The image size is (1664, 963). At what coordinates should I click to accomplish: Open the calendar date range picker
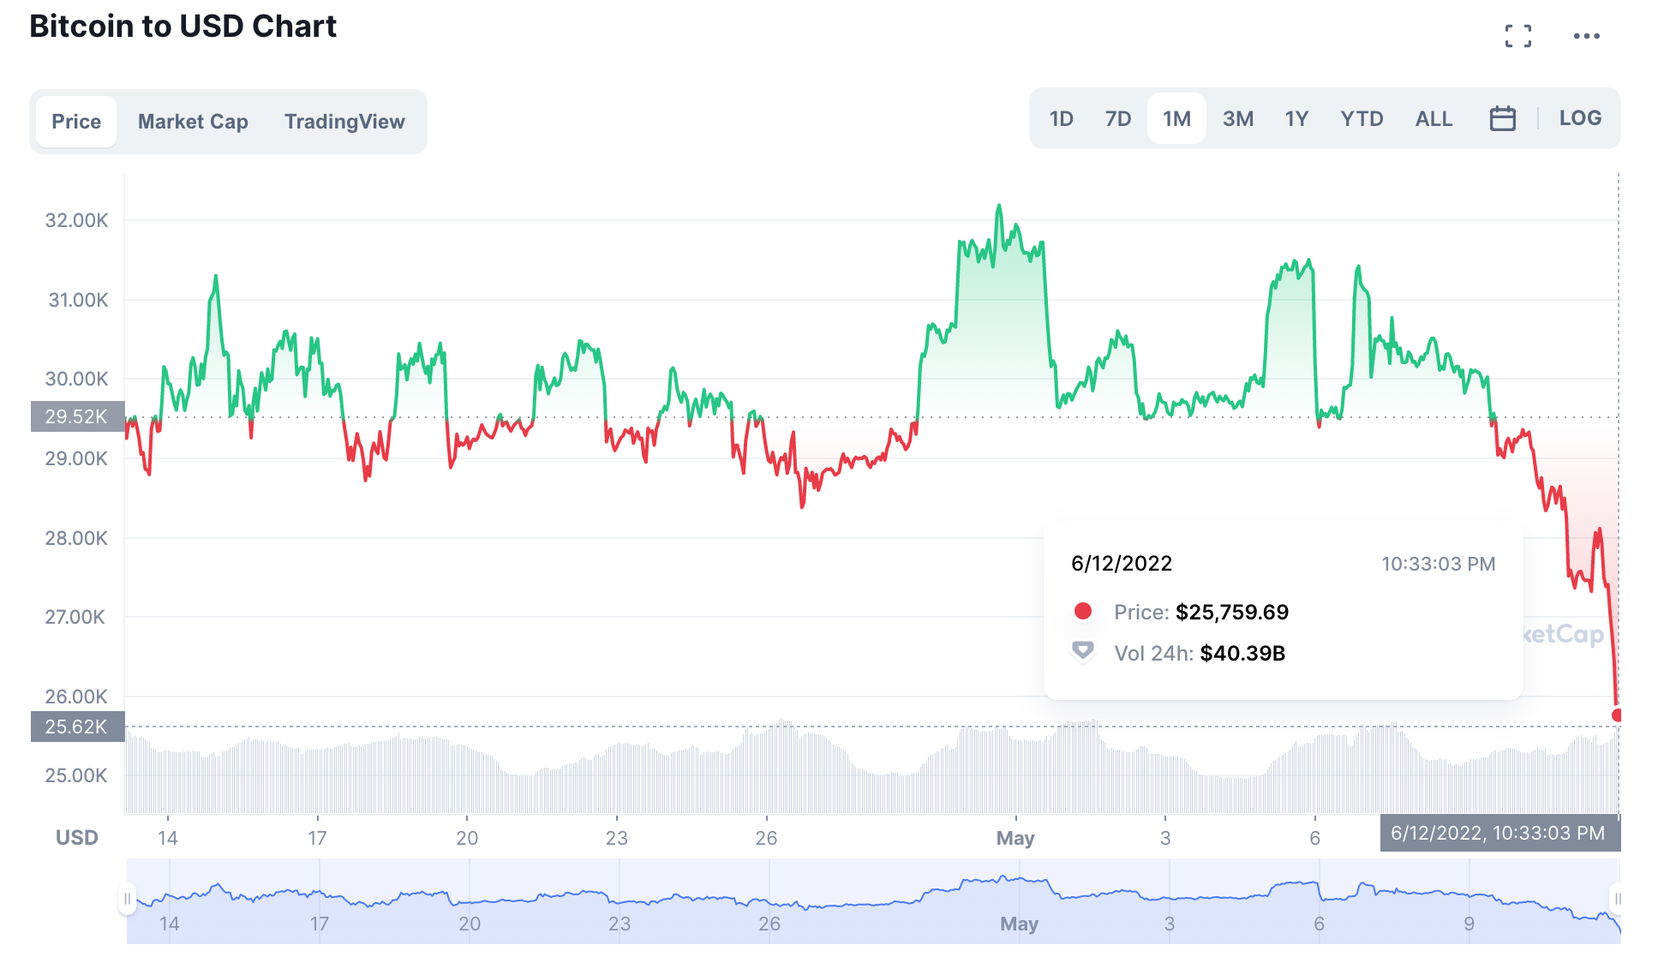(x=1502, y=118)
